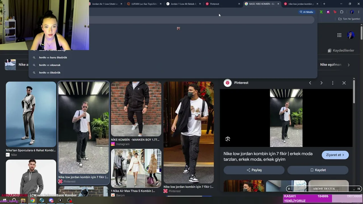Search the preview image with Google Lens

(228, 139)
